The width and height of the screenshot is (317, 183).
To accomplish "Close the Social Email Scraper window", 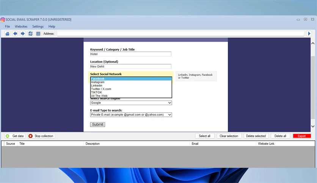I will [312, 19].
